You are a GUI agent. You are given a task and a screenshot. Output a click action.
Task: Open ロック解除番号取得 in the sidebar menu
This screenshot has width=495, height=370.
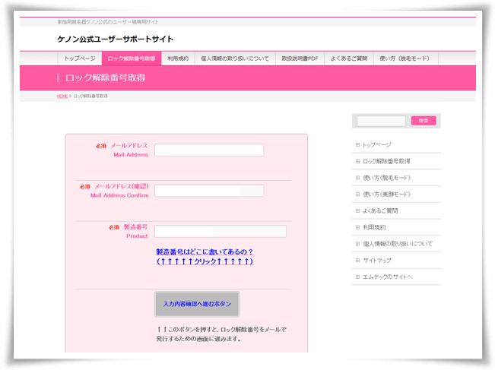tap(386, 161)
